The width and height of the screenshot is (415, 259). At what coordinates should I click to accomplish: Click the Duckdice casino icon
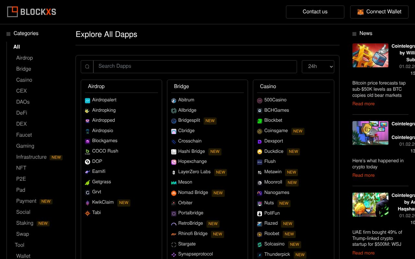point(259,152)
